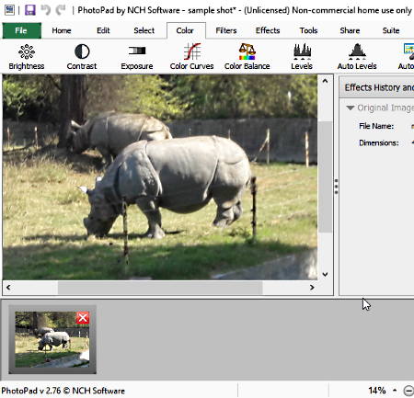Open the Levels tool

(x=302, y=57)
